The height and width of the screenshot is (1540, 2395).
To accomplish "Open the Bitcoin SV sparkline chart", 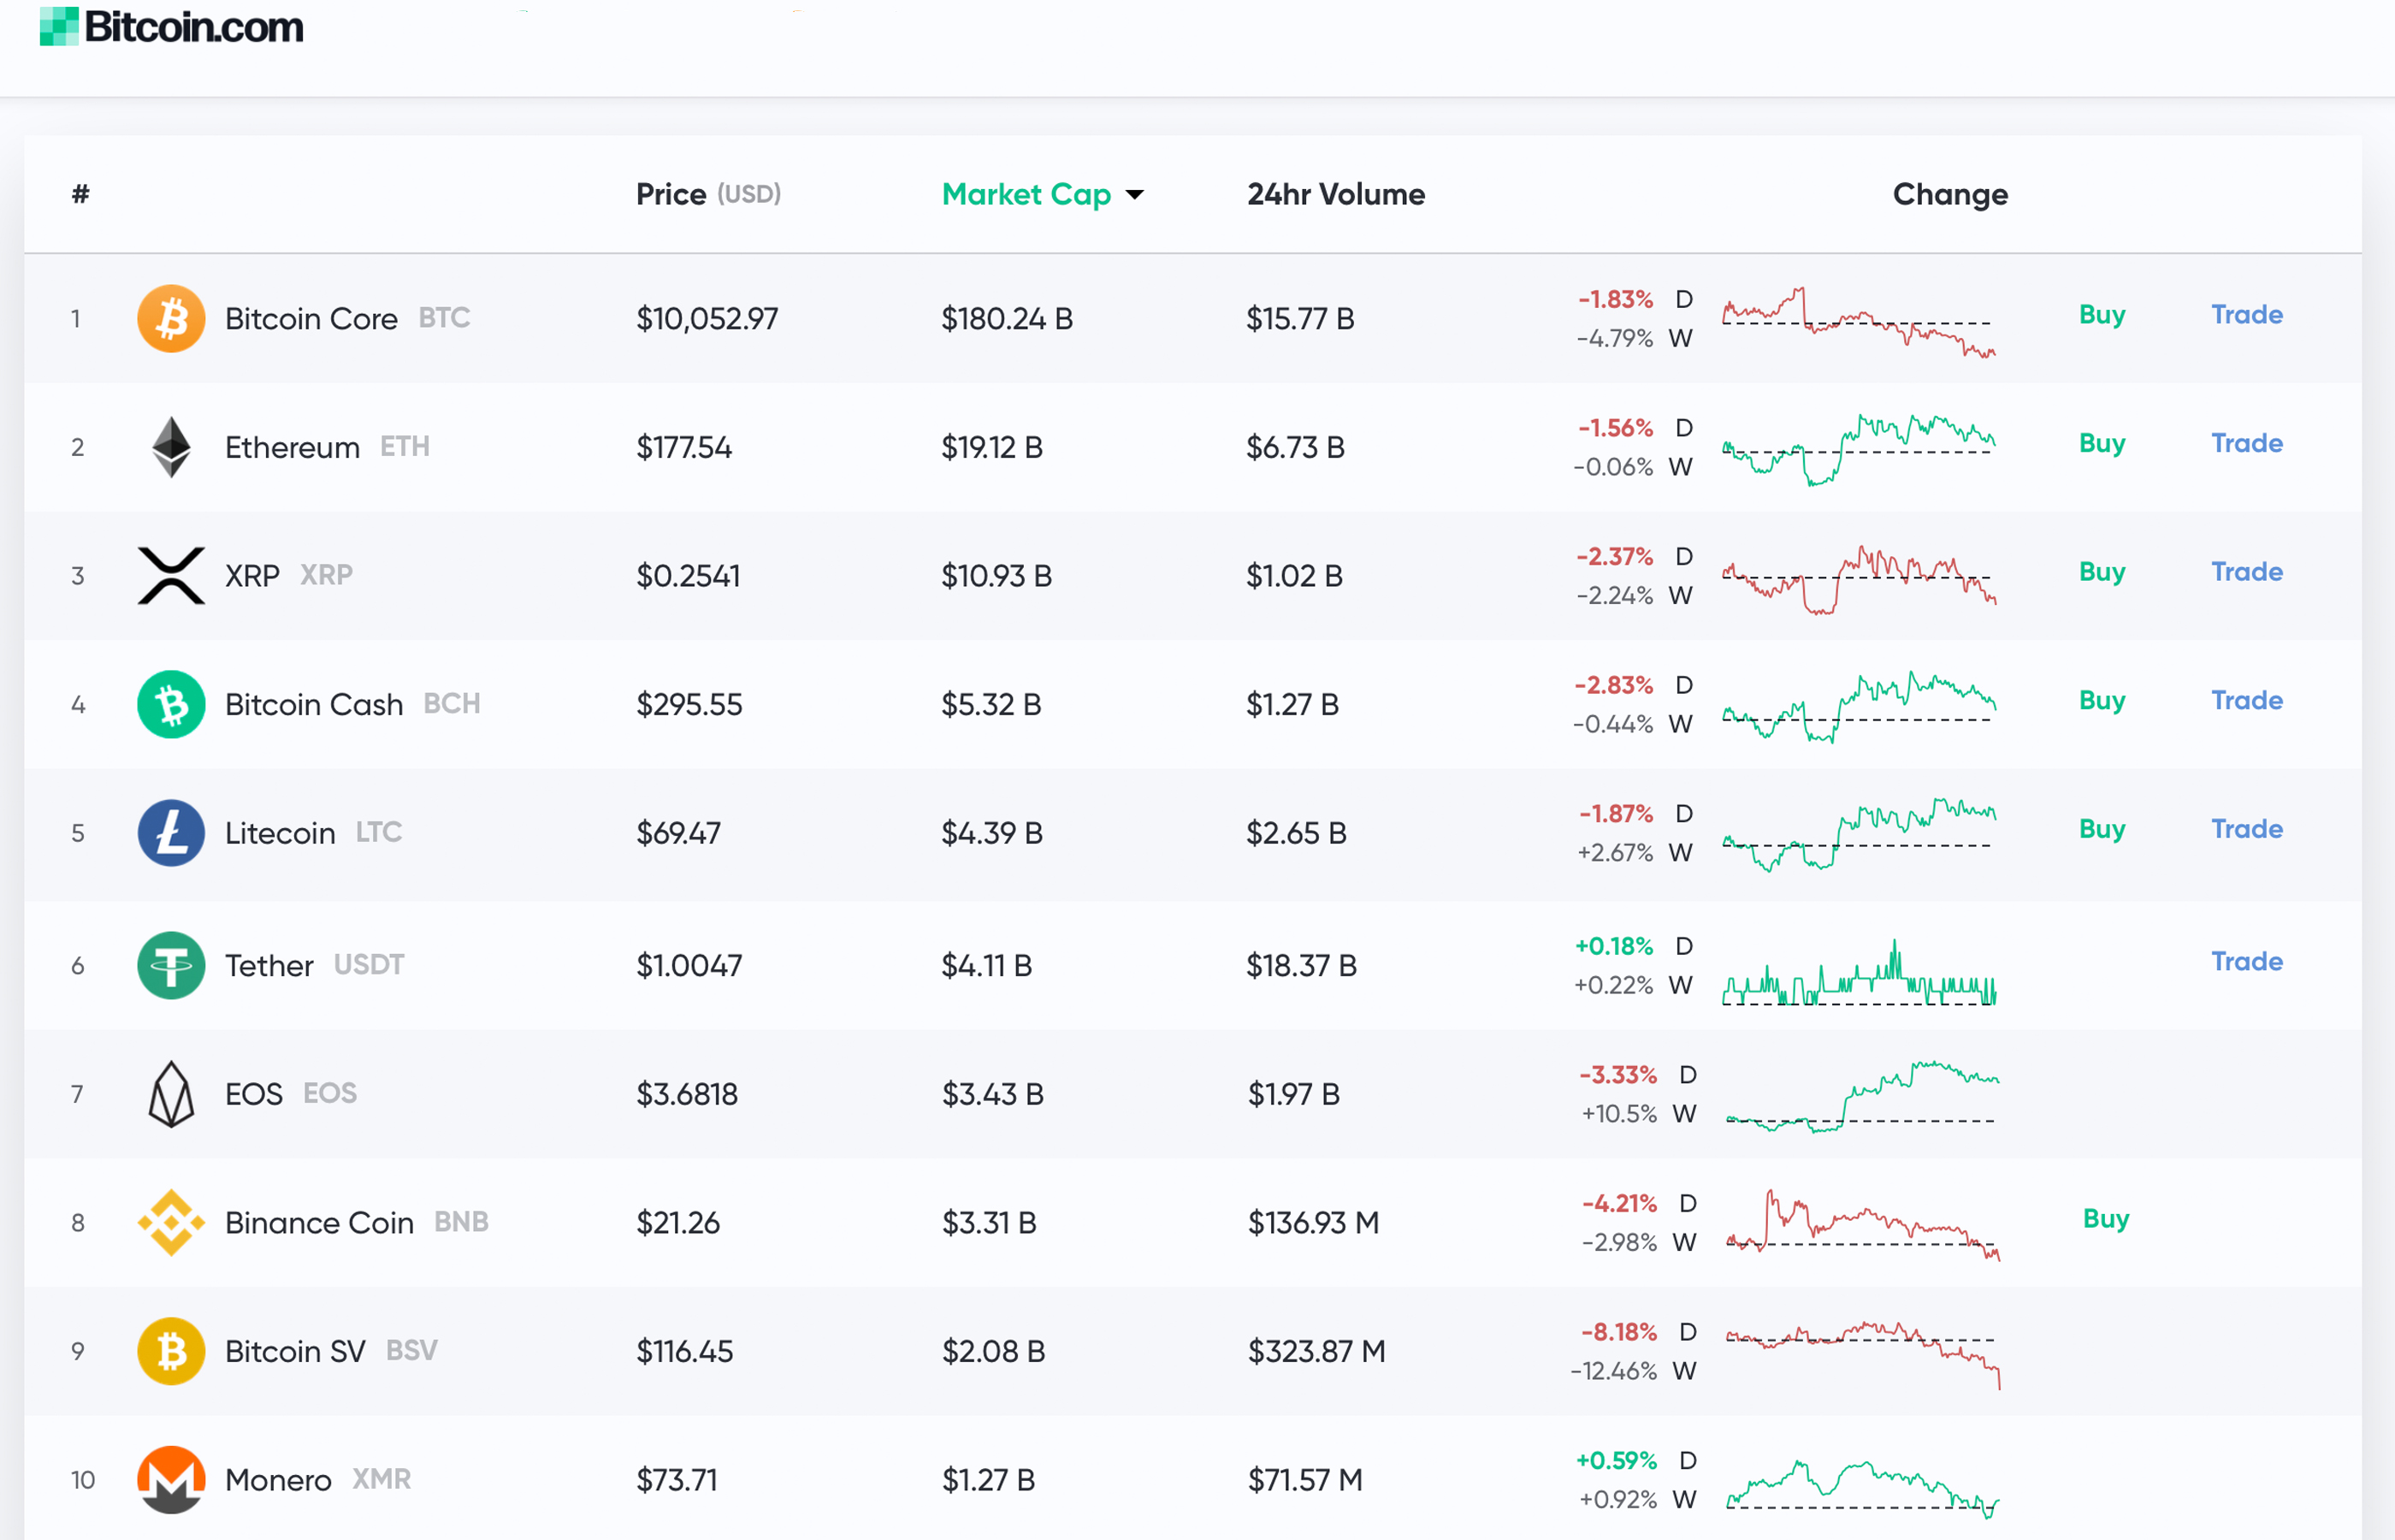I will click(1862, 1355).
